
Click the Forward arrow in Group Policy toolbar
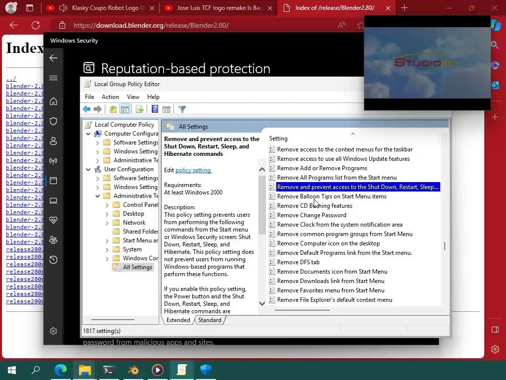point(97,109)
